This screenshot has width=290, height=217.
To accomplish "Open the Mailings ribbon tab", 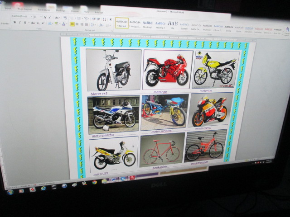I will (x=61, y=10).
